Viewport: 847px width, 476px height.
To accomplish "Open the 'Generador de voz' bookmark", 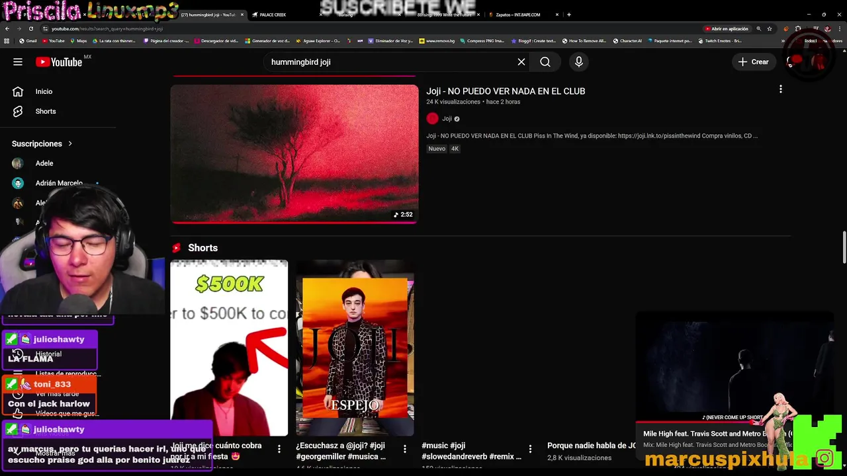I will pos(267,41).
